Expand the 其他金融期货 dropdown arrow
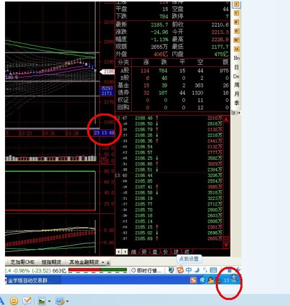 103,262
